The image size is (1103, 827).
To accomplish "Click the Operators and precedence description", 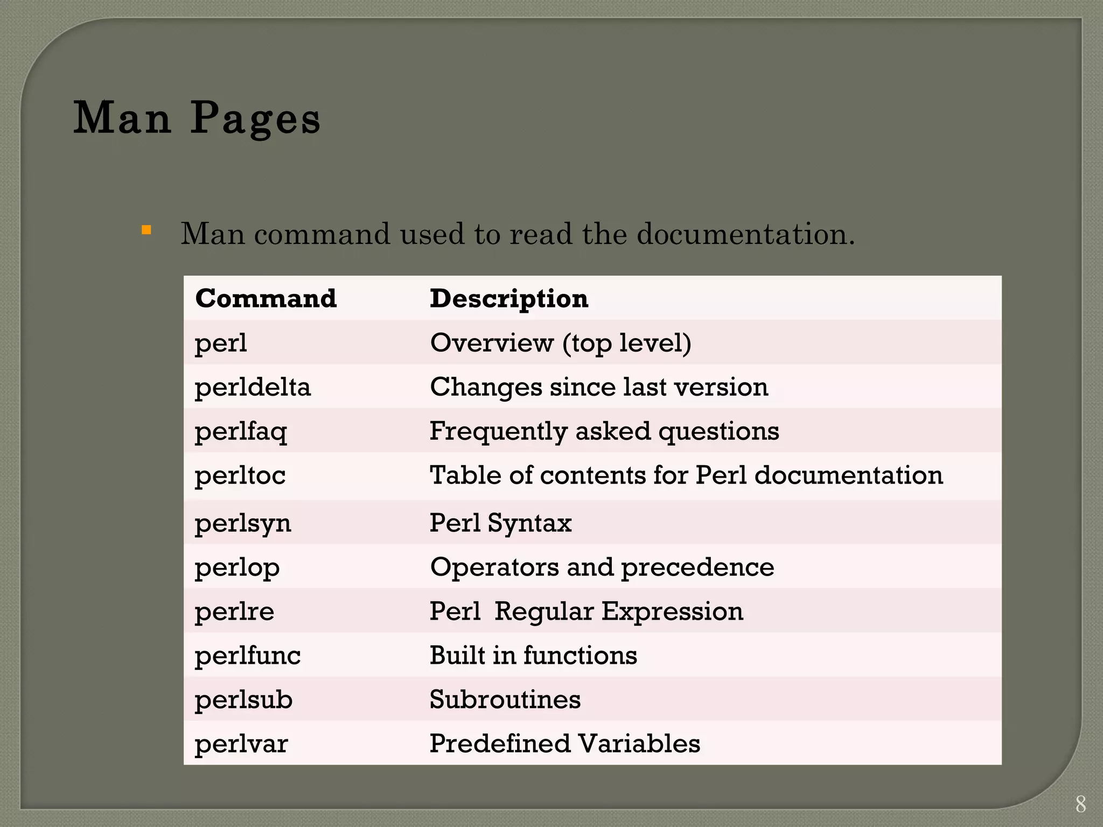I will pyautogui.click(x=602, y=567).
